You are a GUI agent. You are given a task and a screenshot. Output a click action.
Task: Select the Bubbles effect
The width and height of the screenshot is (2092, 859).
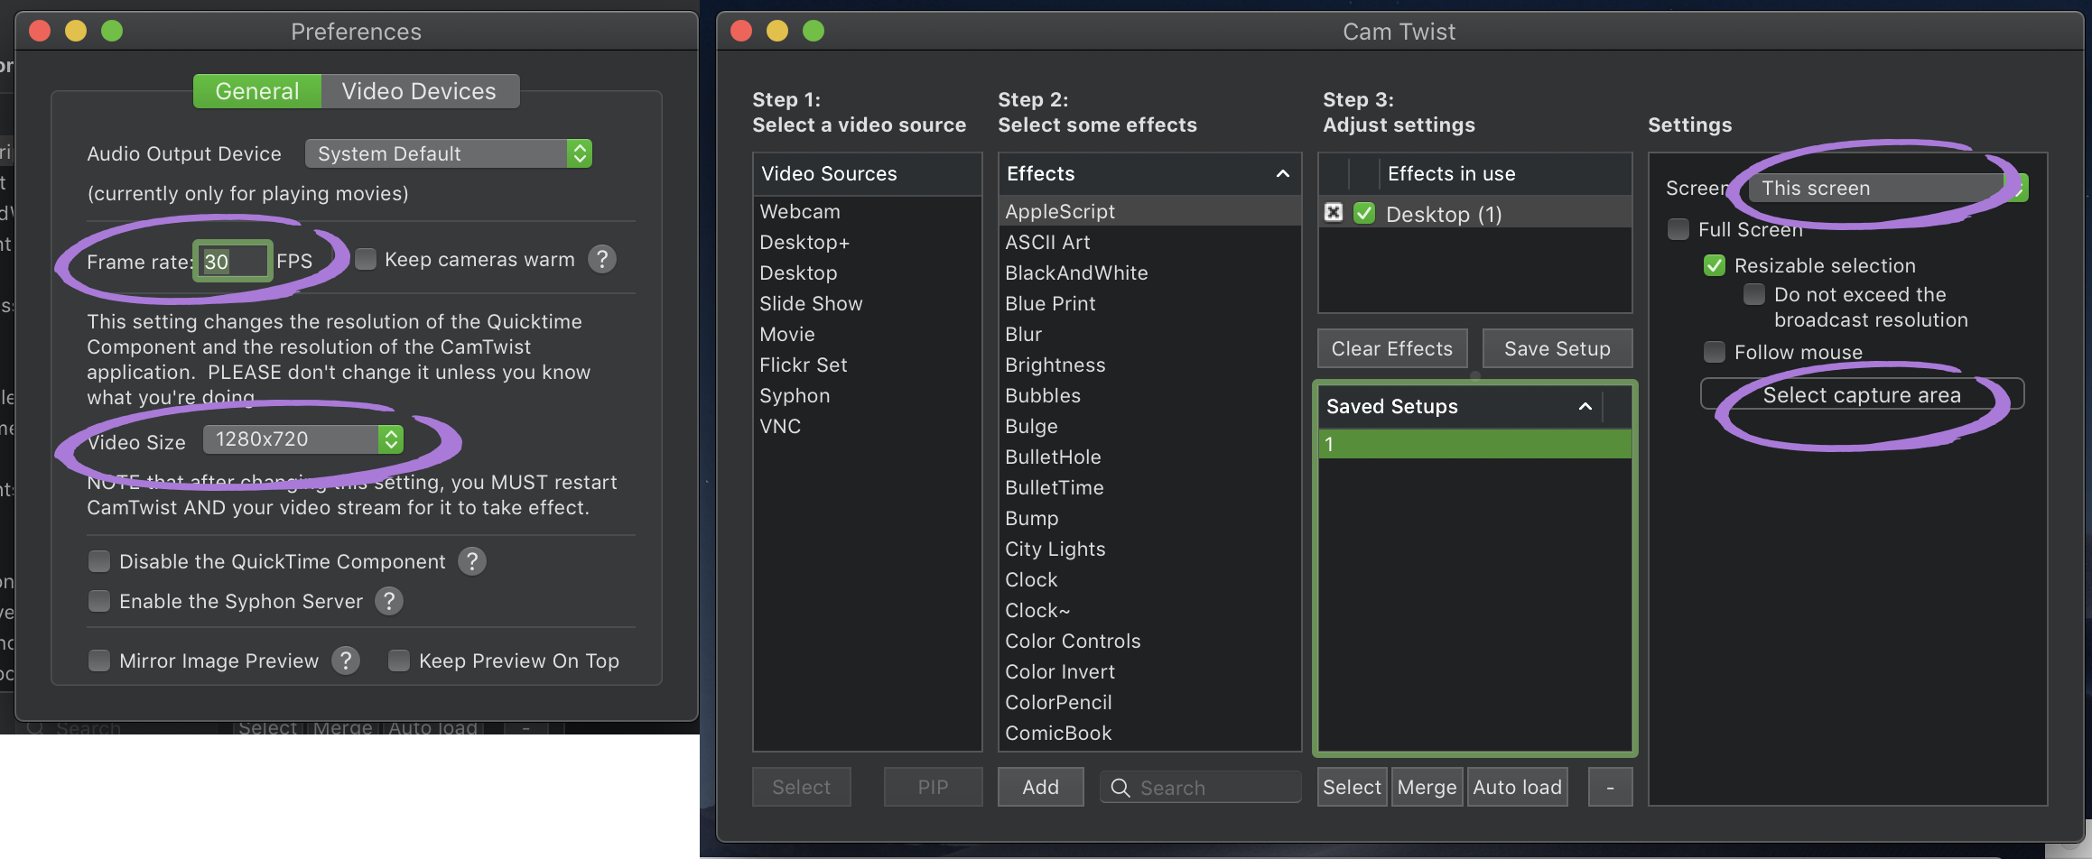coord(1149,395)
